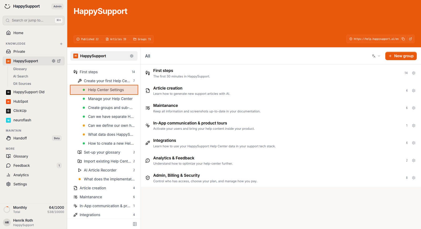Open settings gear for Maintanance group
This screenshot has width=421, height=229.
point(414,108)
